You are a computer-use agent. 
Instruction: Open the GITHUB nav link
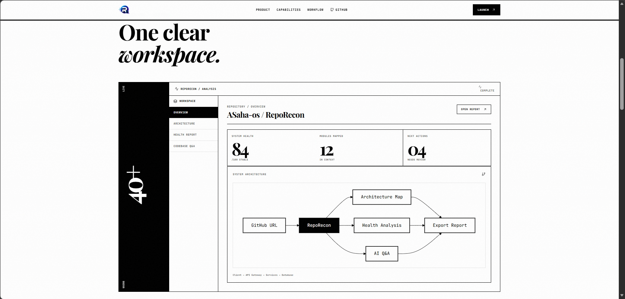pos(339,10)
